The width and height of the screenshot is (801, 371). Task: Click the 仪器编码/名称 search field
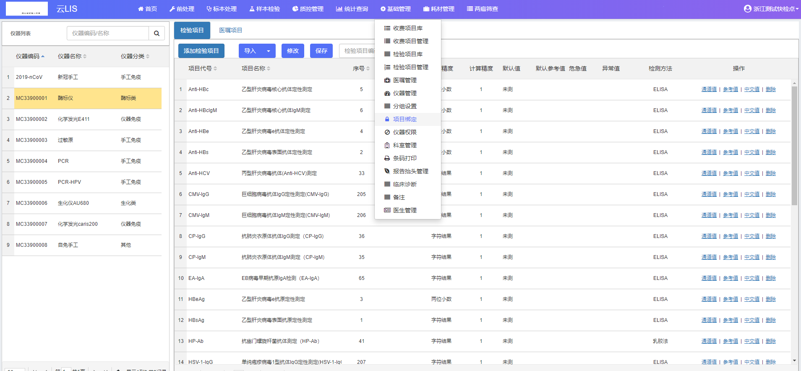coord(108,33)
